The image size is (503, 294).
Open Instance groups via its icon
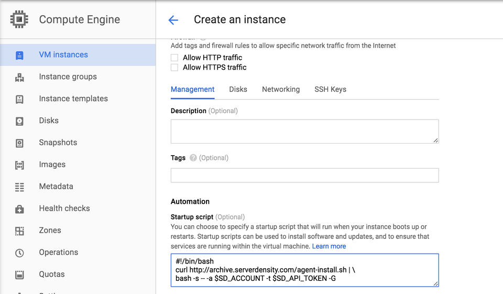click(x=19, y=78)
